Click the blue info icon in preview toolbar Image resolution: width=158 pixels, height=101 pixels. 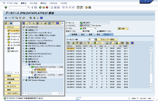(x=132, y=43)
